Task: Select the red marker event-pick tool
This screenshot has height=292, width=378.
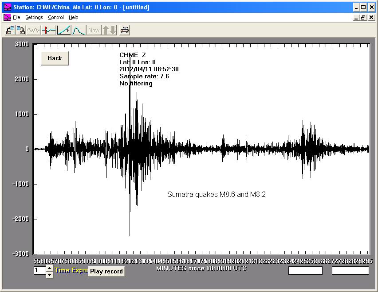Action: coord(49,30)
